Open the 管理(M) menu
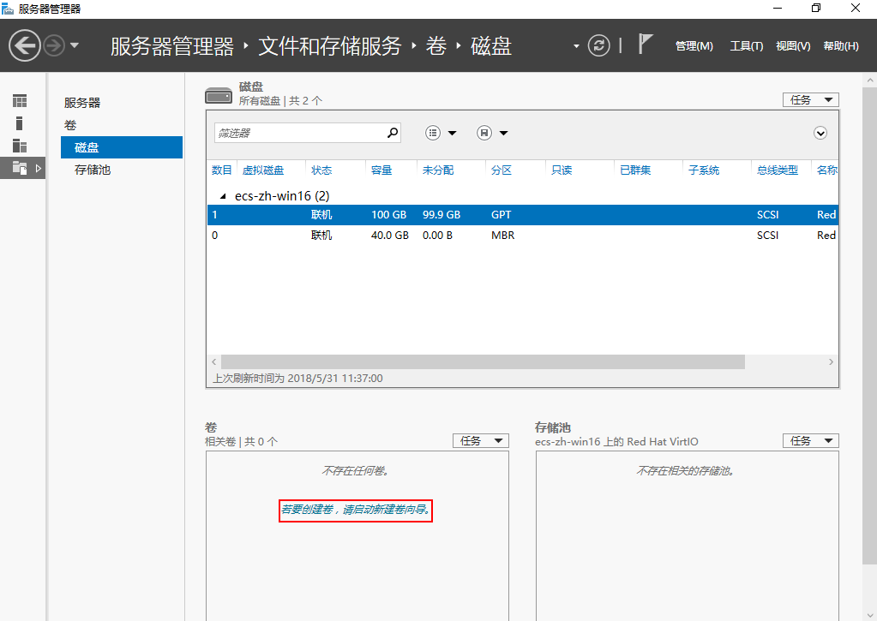This screenshot has width=877, height=621. coord(694,46)
